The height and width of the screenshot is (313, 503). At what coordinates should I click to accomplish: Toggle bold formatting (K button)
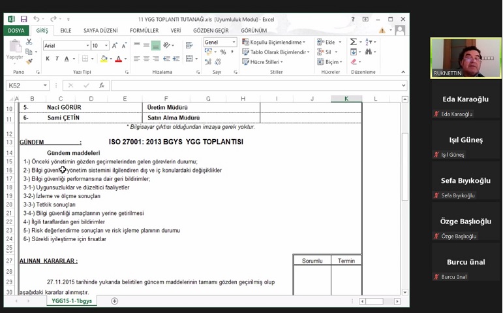(48, 59)
